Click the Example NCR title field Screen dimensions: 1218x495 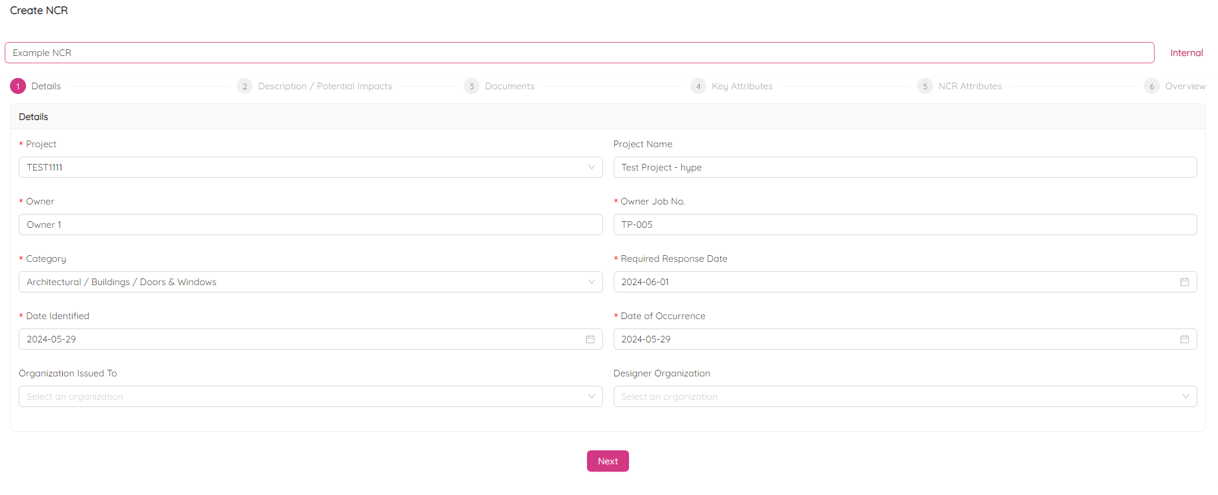pyautogui.click(x=579, y=53)
